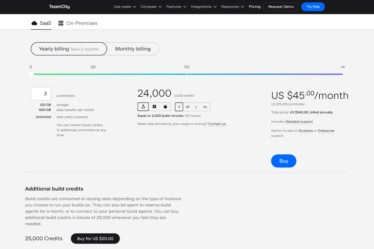Open the Pricing page link

click(x=254, y=7)
